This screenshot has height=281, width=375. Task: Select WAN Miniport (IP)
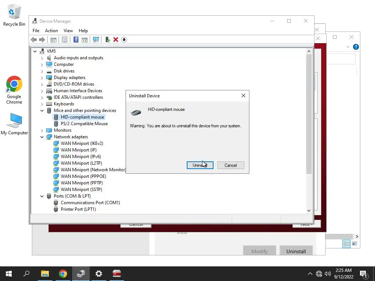coord(79,150)
